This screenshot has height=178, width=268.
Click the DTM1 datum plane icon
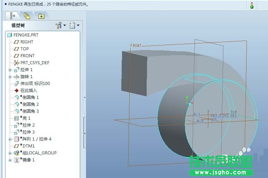[x=16, y=146]
